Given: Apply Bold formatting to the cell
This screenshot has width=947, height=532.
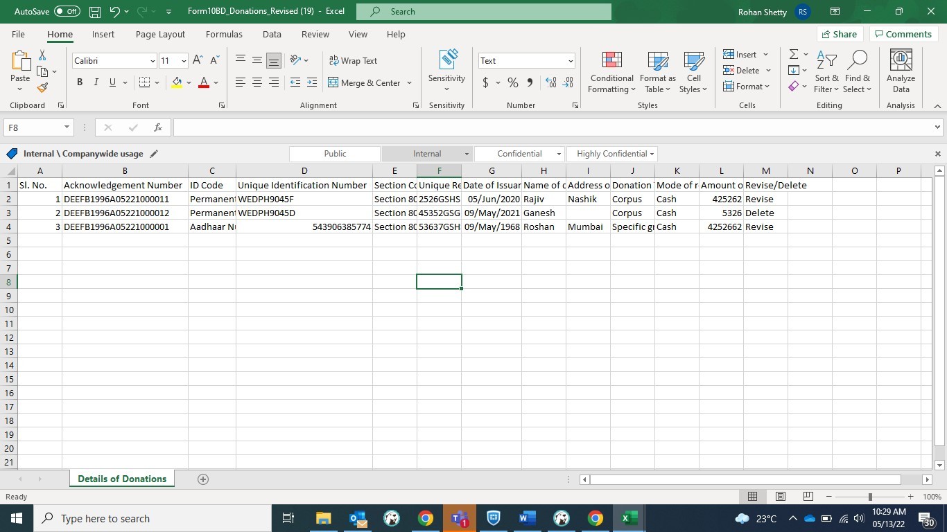Looking at the screenshot, I should (80, 82).
